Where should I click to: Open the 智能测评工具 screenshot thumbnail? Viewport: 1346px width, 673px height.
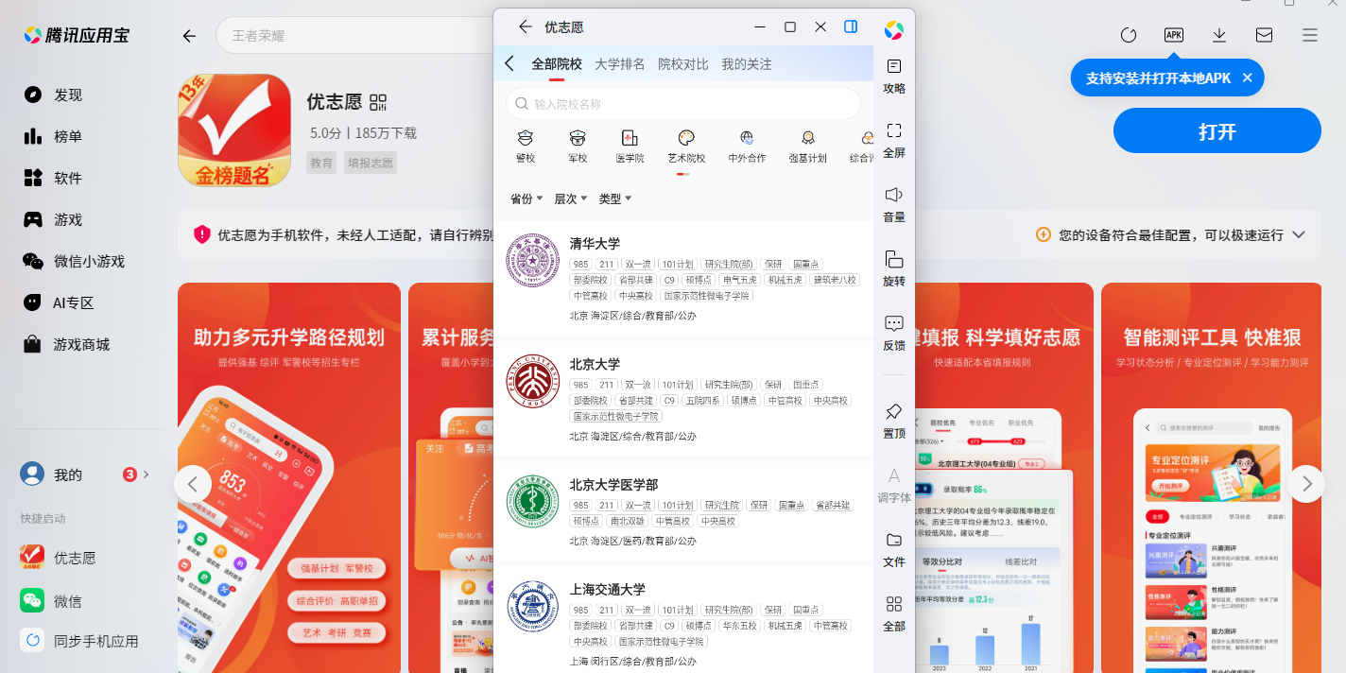tap(1212, 477)
